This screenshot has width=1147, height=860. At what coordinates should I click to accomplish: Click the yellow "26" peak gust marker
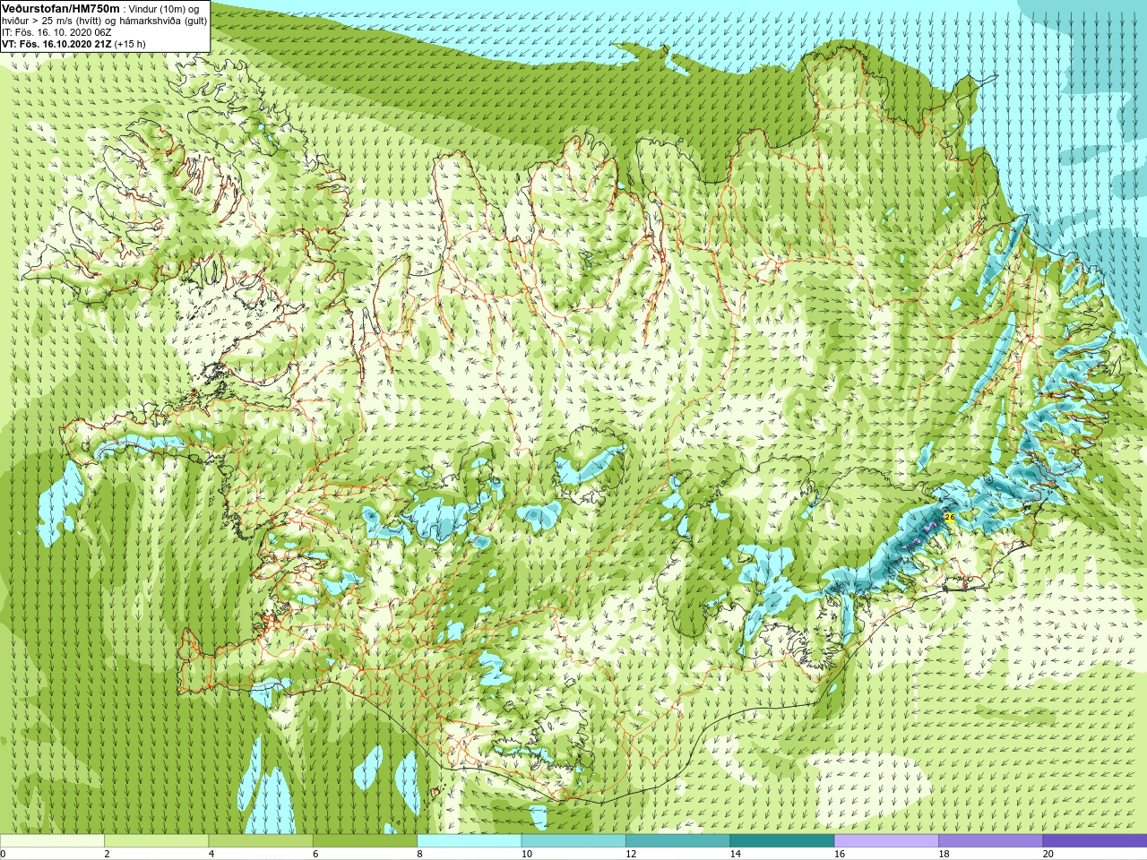950,517
